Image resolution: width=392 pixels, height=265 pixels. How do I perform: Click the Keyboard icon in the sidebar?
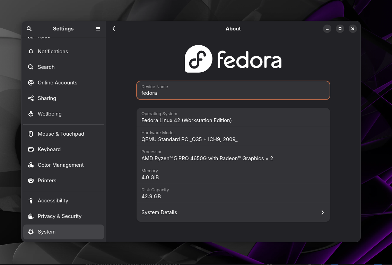point(31,149)
